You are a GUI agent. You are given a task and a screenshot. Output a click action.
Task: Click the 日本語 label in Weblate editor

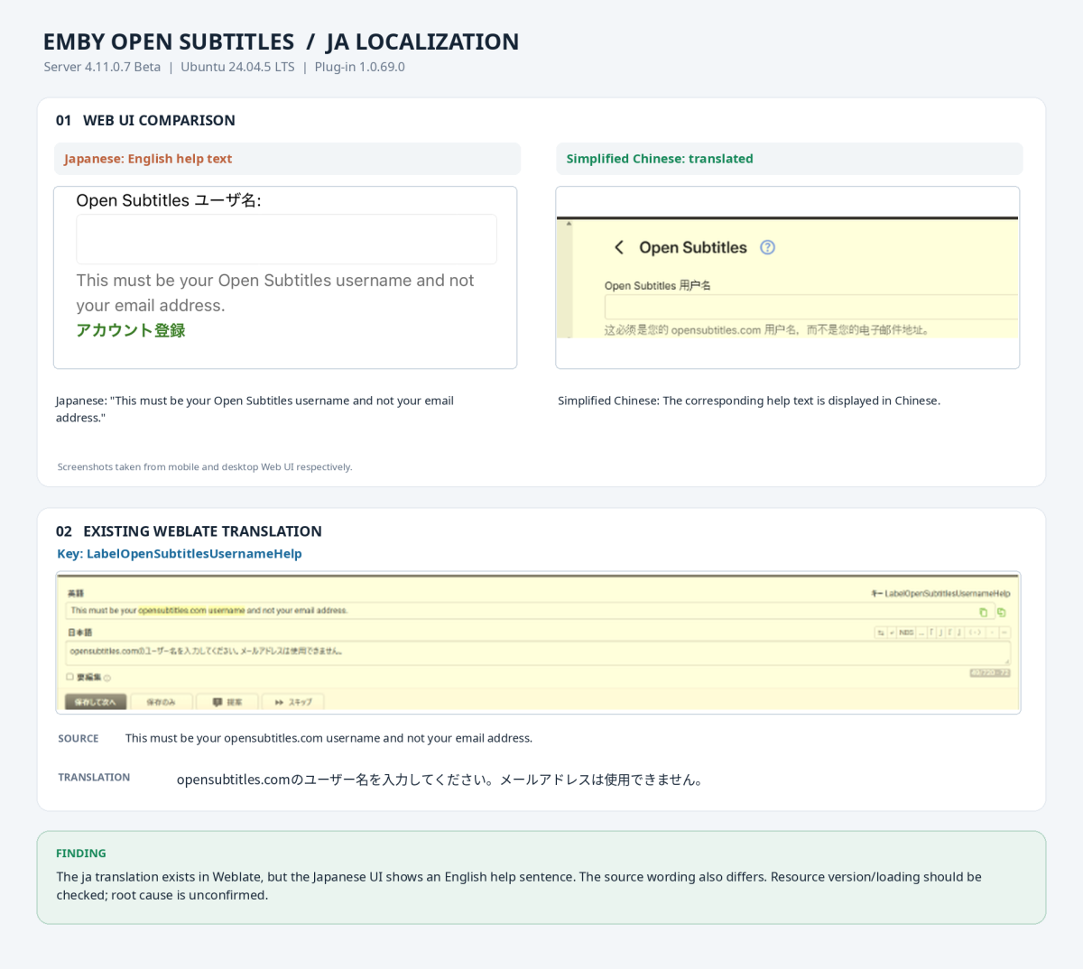coord(79,632)
